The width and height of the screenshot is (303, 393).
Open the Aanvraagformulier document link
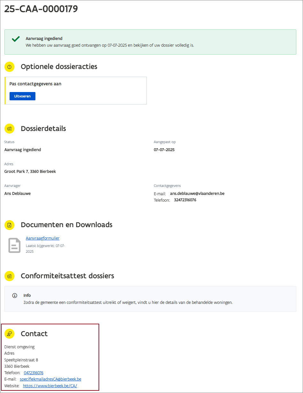[42, 238]
